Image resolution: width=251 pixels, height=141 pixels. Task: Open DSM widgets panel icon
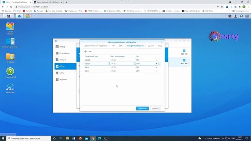tap(247, 16)
